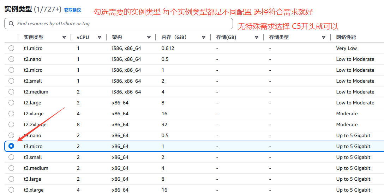Sort by 架构 column arrow
The height and width of the screenshot is (193, 384).
click(149, 37)
